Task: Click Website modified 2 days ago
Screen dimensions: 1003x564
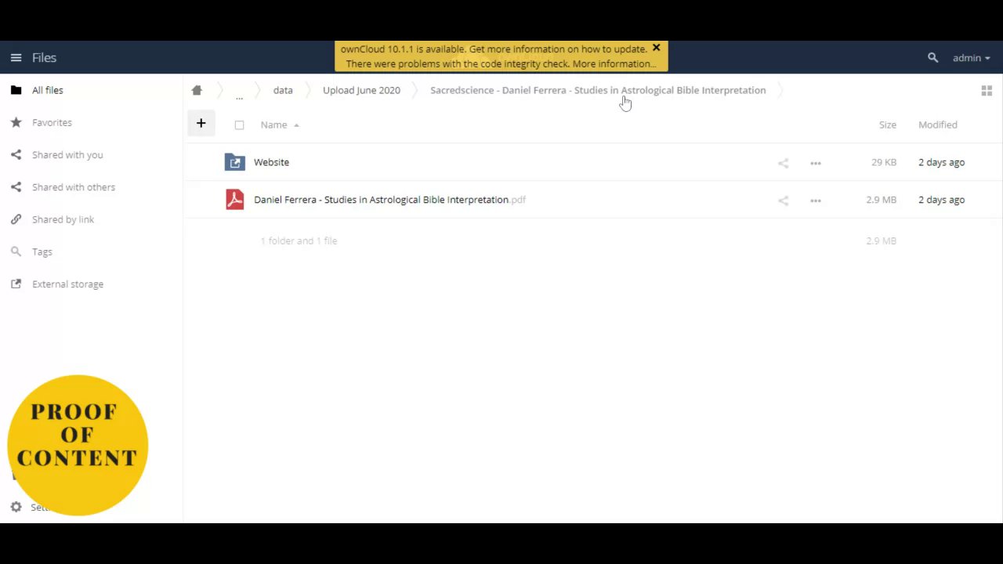Action: coord(941,162)
